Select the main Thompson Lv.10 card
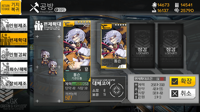This screenshot has width=200, height=112. coord(77,62)
